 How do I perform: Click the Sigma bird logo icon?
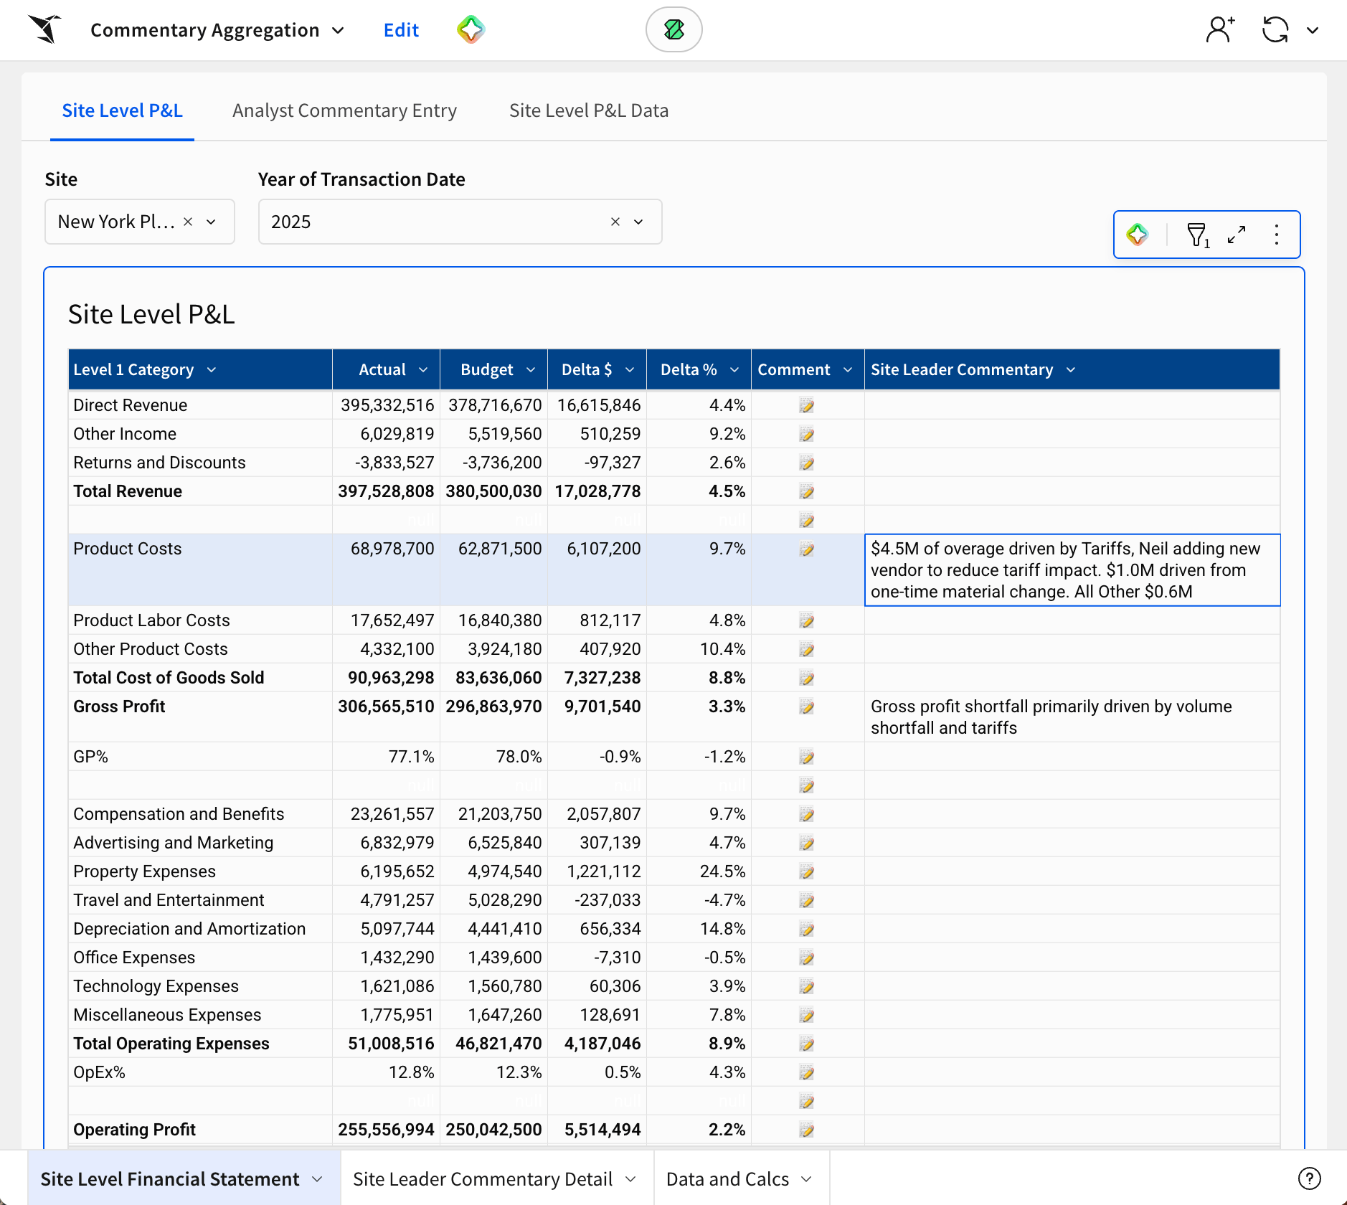pos(44,29)
